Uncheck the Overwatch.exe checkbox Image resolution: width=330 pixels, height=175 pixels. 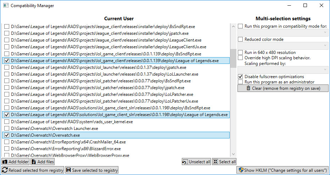pyautogui.click(x=7, y=135)
